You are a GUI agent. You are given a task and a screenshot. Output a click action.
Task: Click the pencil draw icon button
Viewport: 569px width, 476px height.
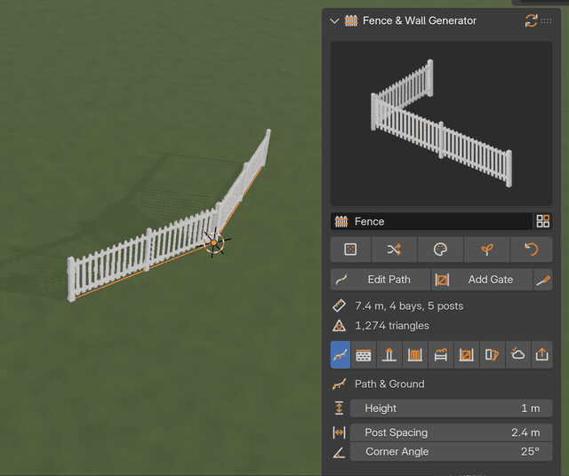(543, 280)
